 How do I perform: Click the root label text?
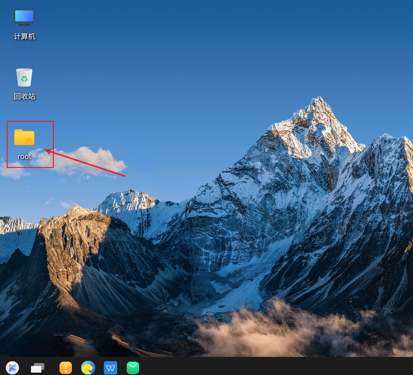pyautogui.click(x=24, y=157)
